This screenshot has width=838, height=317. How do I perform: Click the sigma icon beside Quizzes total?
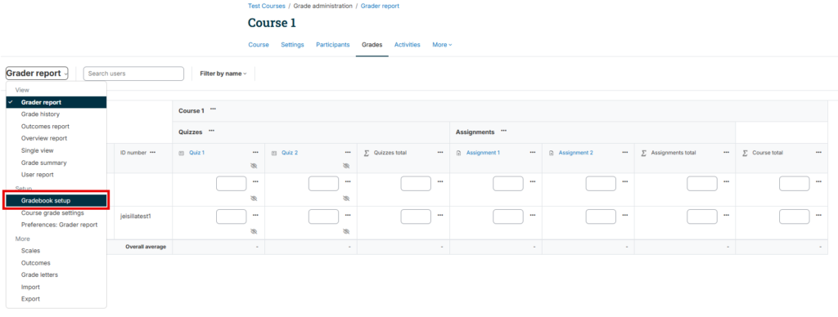[x=367, y=153]
